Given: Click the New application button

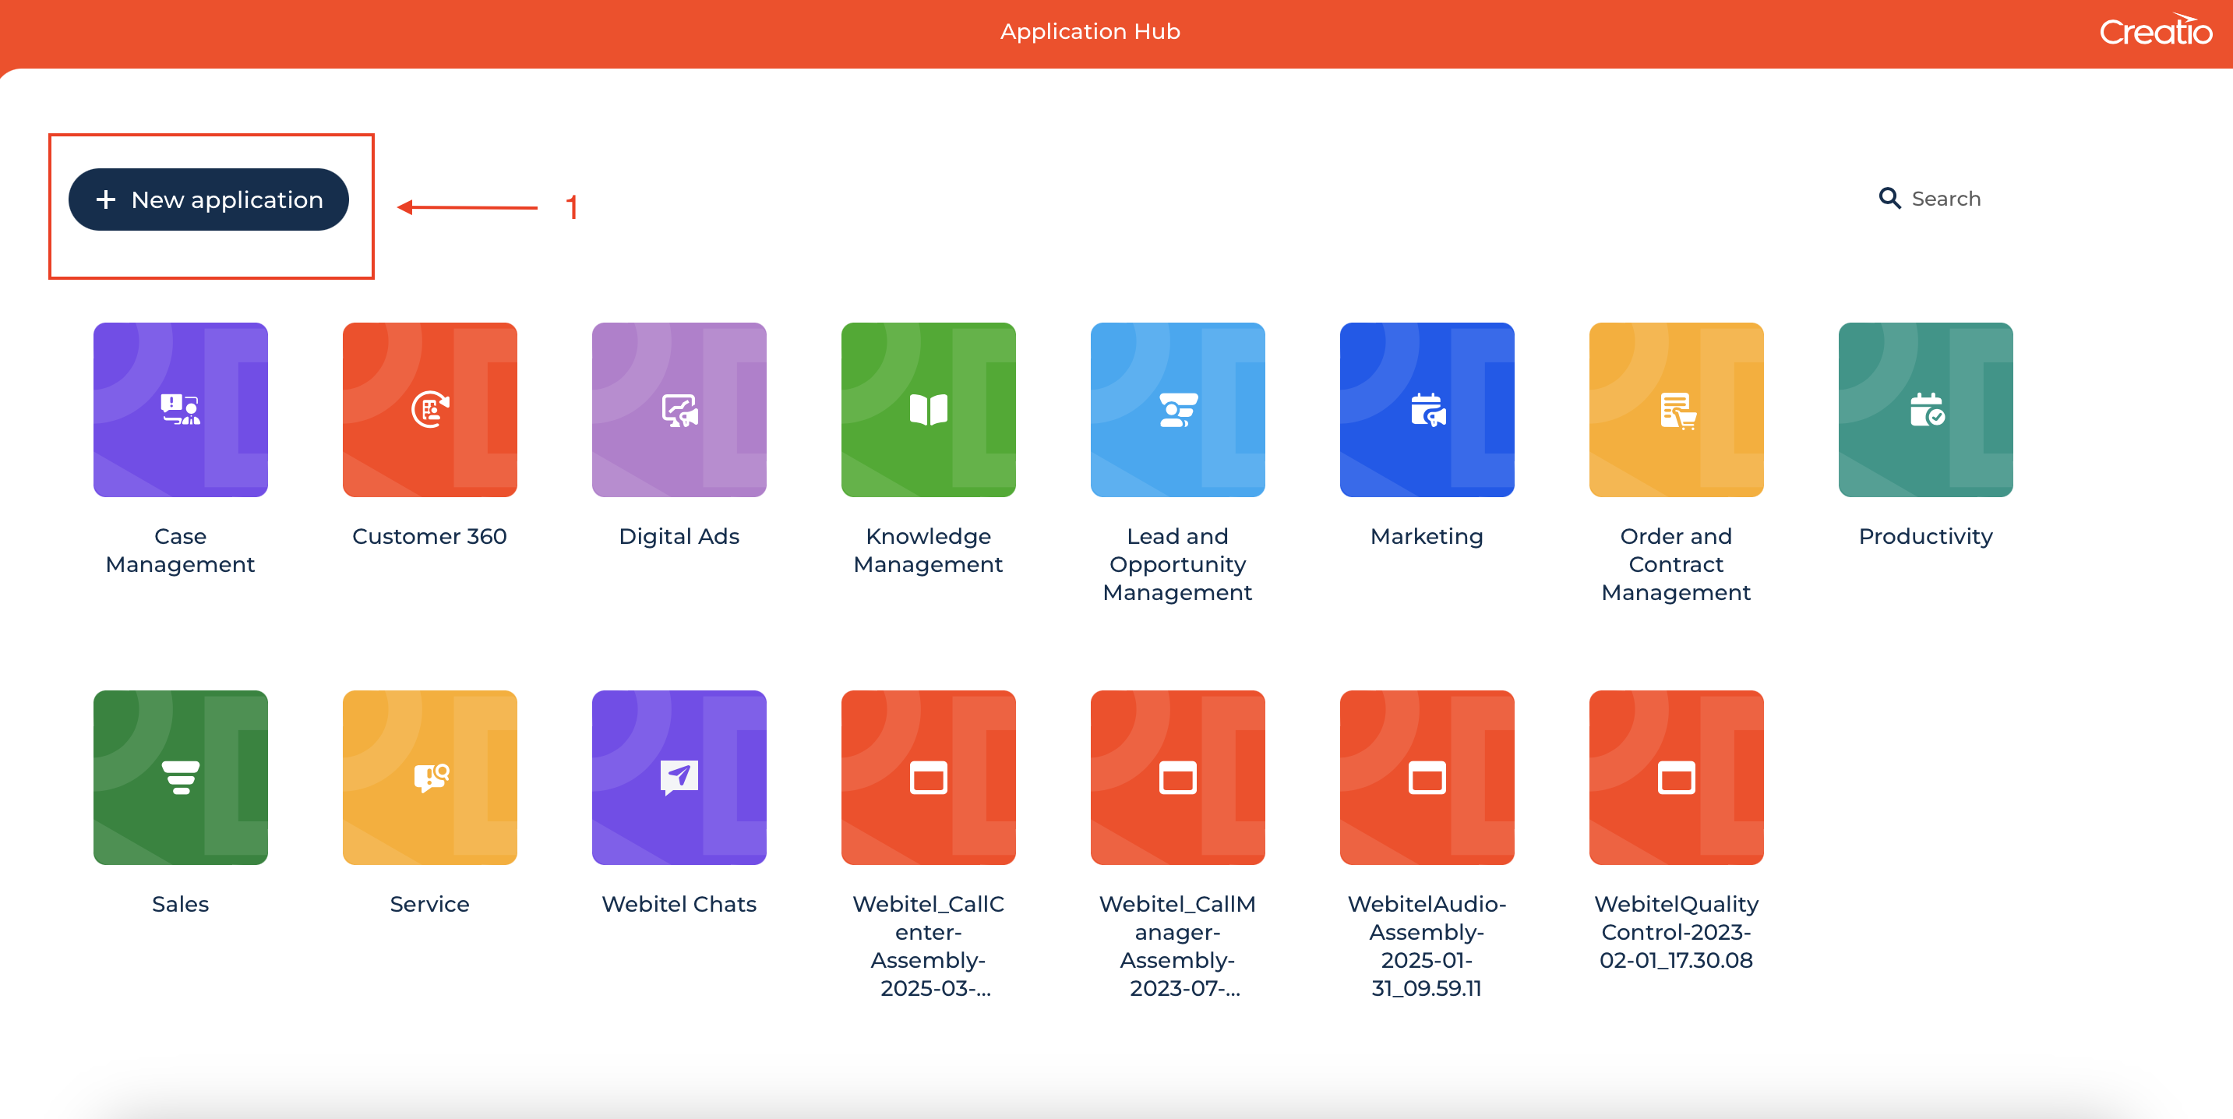Looking at the screenshot, I should (x=209, y=199).
